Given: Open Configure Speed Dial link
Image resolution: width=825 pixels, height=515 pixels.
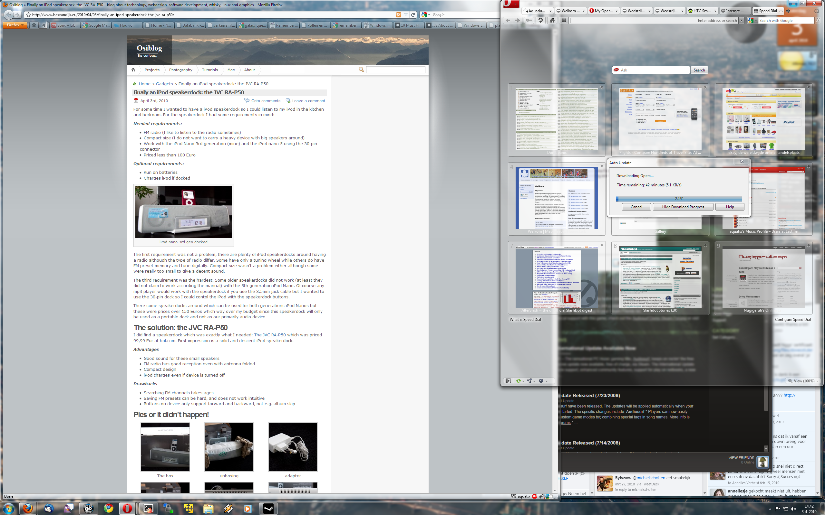Looking at the screenshot, I should [x=793, y=320].
